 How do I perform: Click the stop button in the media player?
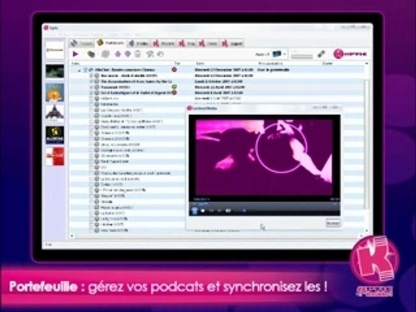pyautogui.click(x=203, y=211)
